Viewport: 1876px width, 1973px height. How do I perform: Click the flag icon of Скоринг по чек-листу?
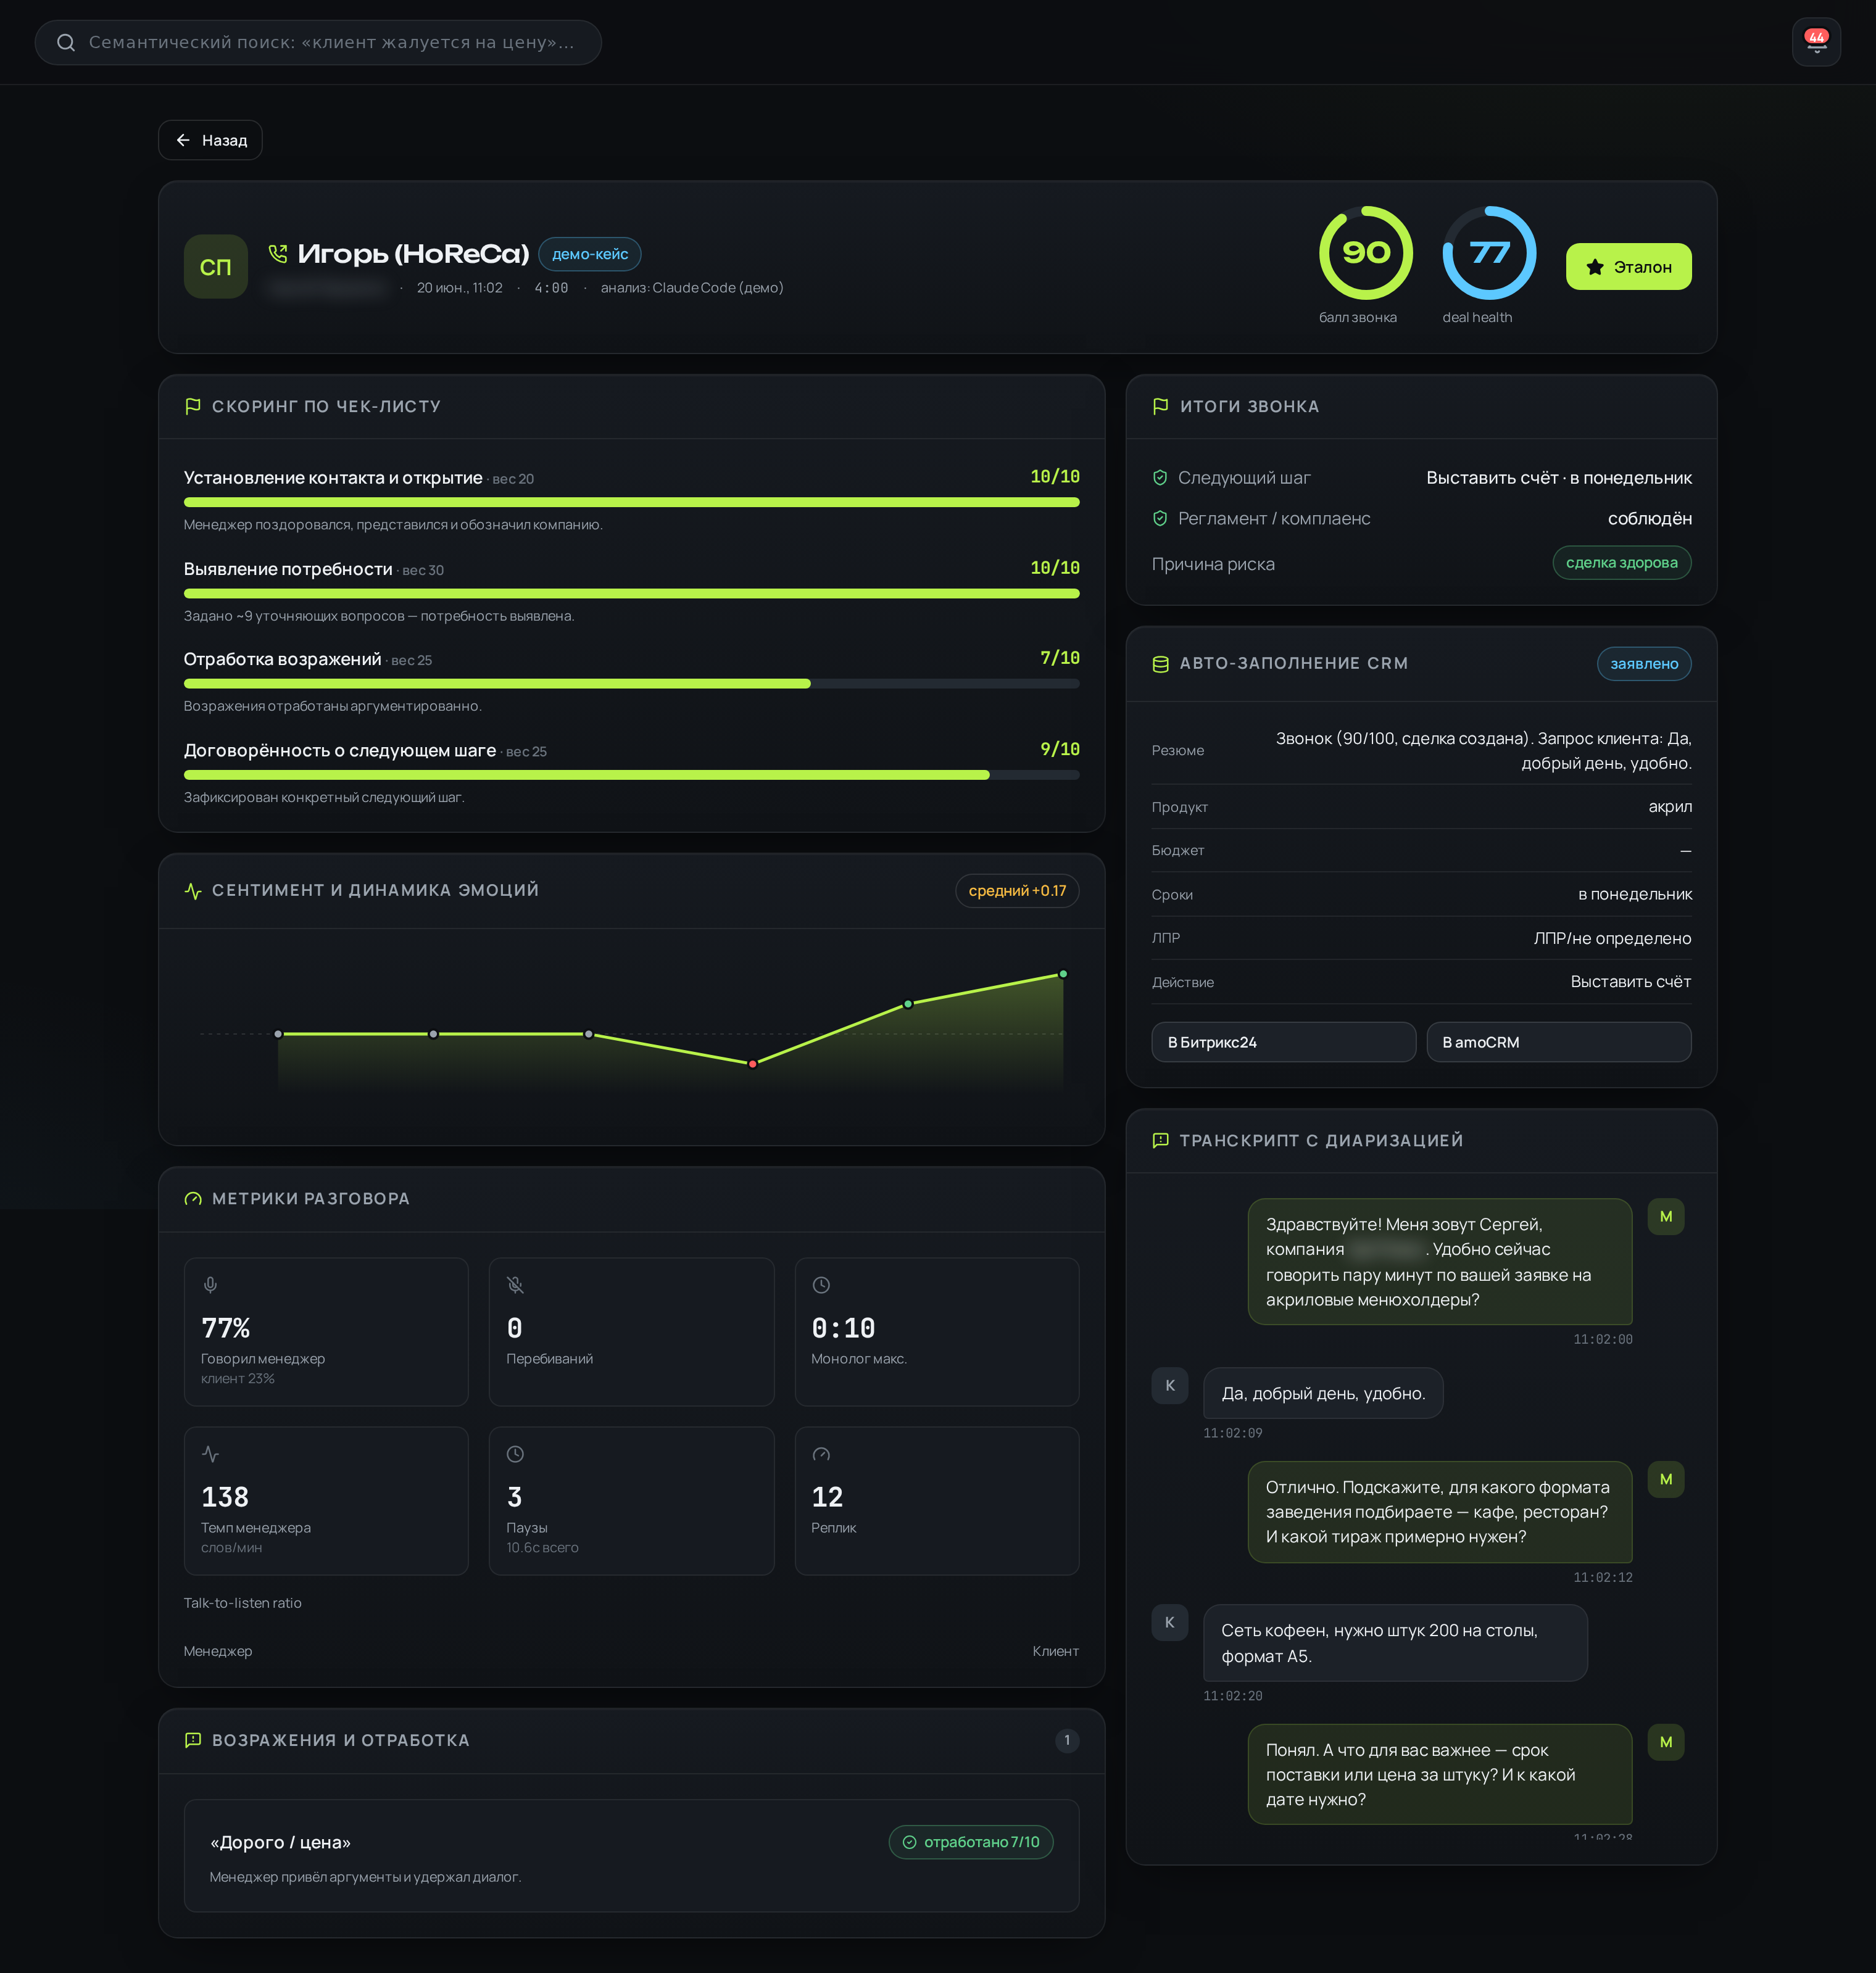click(193, 406)
